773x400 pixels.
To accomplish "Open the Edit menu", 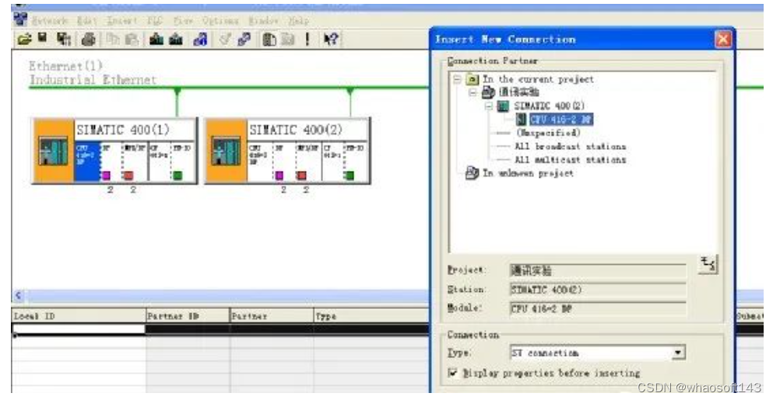I will [86, 21].
